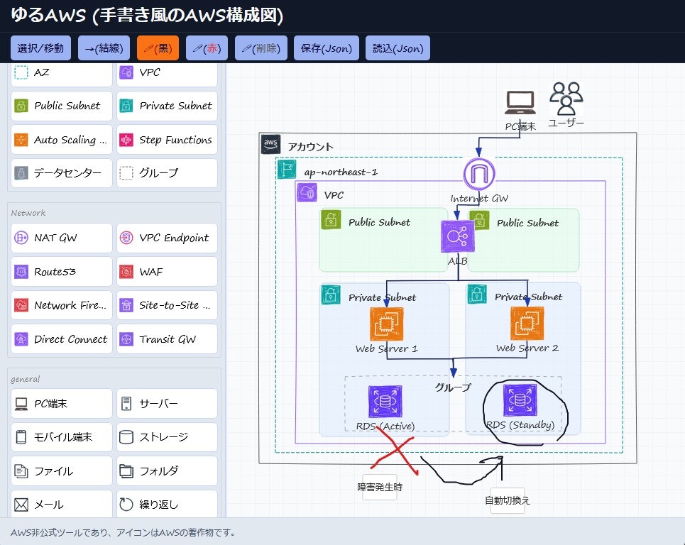685x545 pixels.
Task: Select the VPC Endpoint icon
Action: pos(166,238)
